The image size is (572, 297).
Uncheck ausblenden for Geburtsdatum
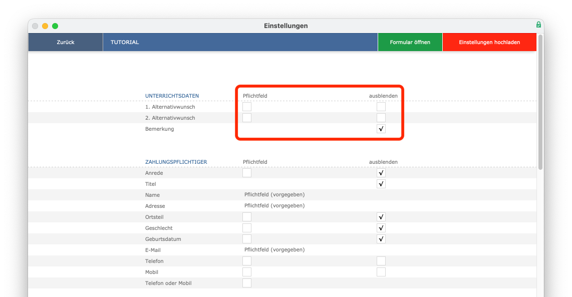click(x=381, y=239)
